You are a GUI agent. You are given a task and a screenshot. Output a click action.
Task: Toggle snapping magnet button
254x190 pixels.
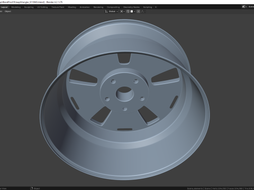tap(128, 12)
